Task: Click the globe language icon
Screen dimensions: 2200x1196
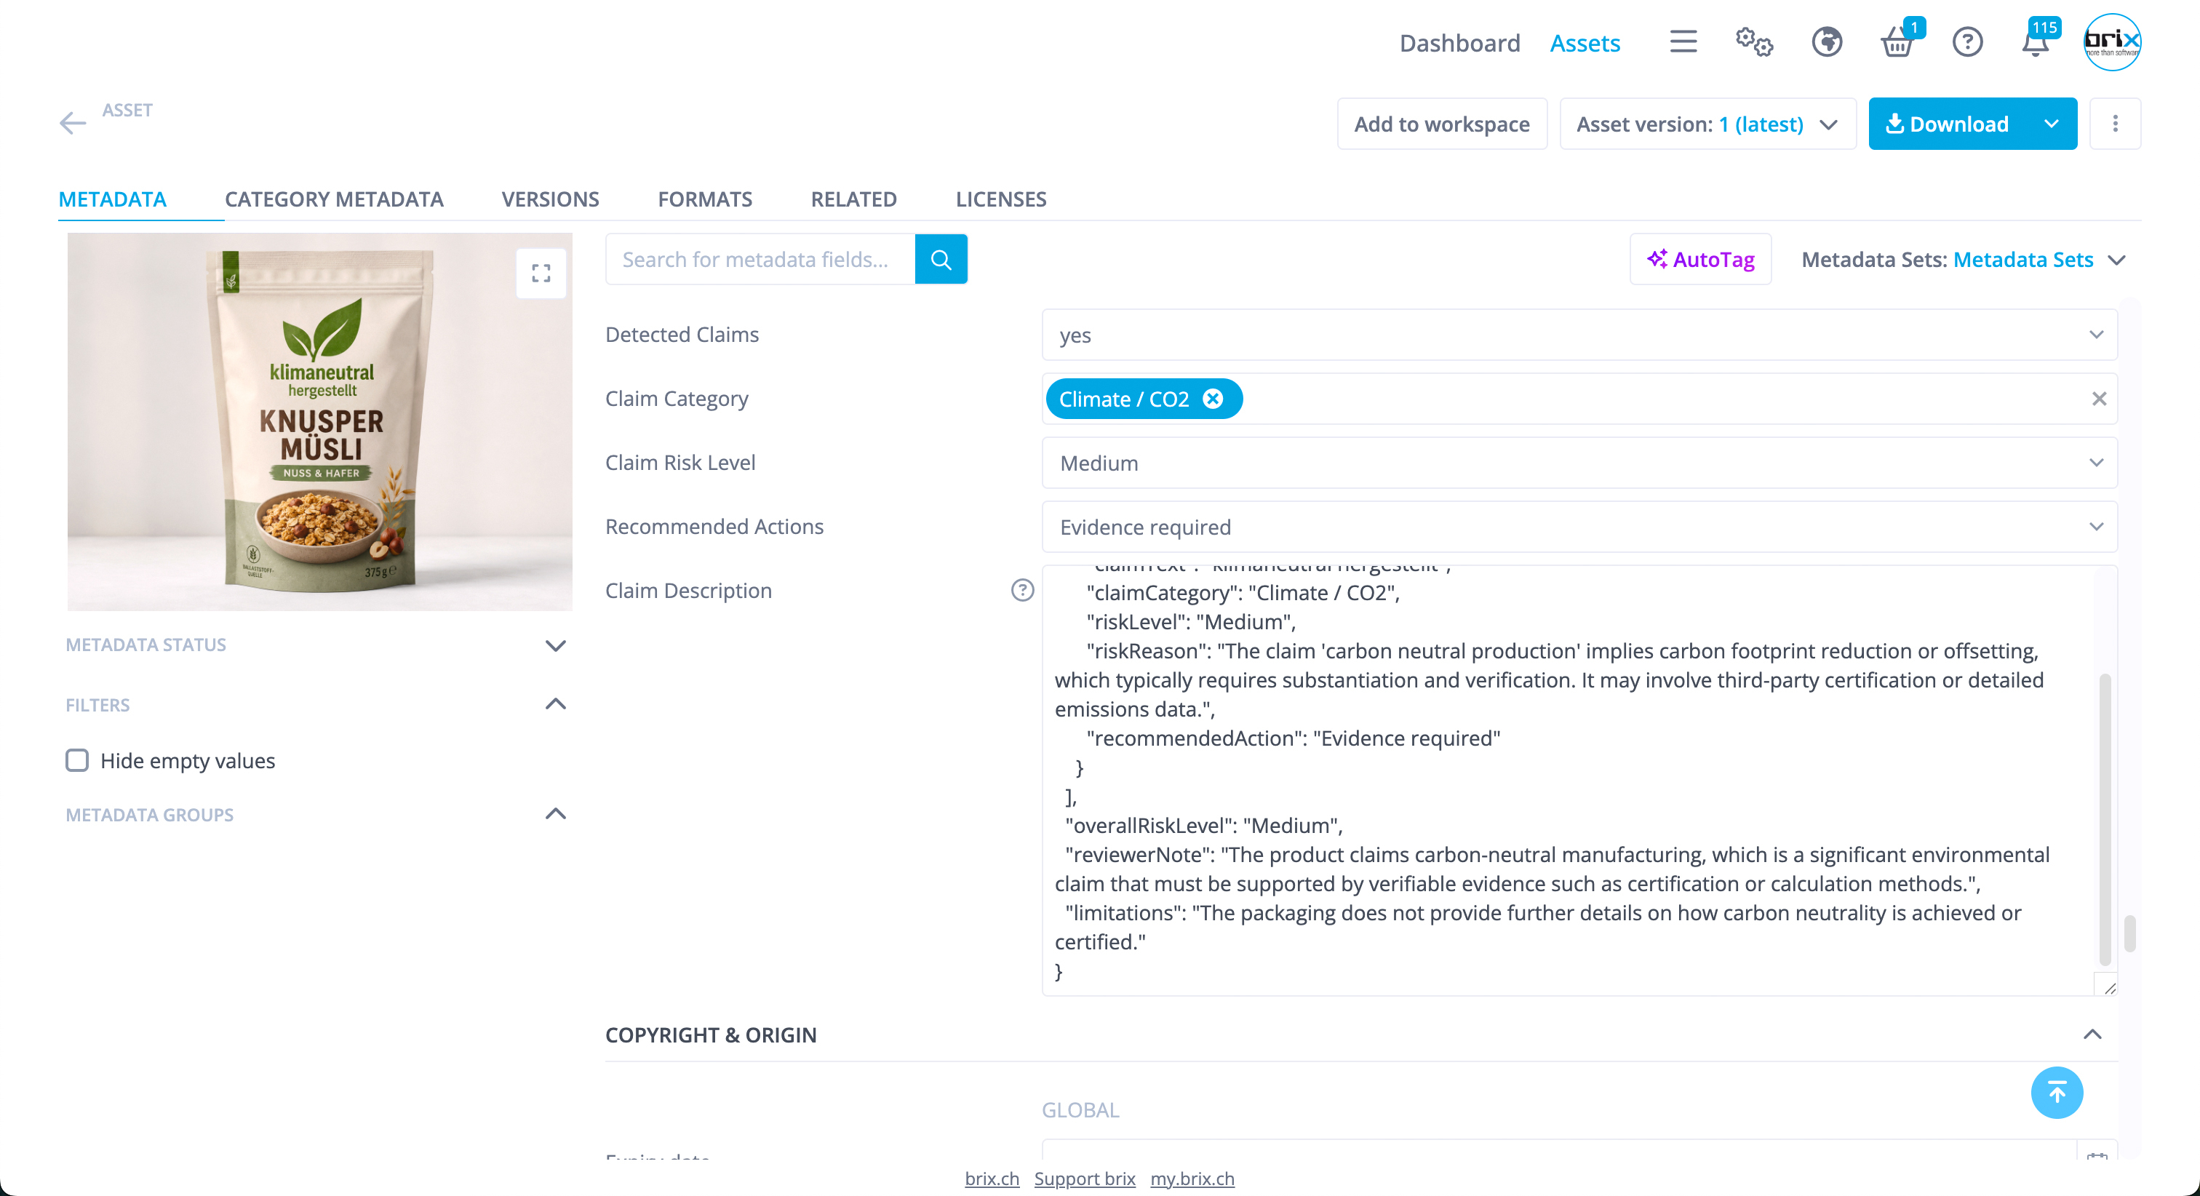Action: pos(1827,42)
